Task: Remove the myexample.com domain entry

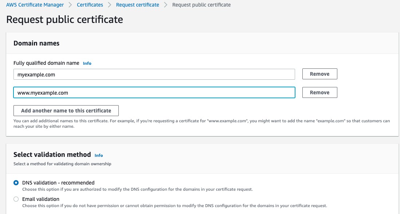Action: [x=319, y=74]
